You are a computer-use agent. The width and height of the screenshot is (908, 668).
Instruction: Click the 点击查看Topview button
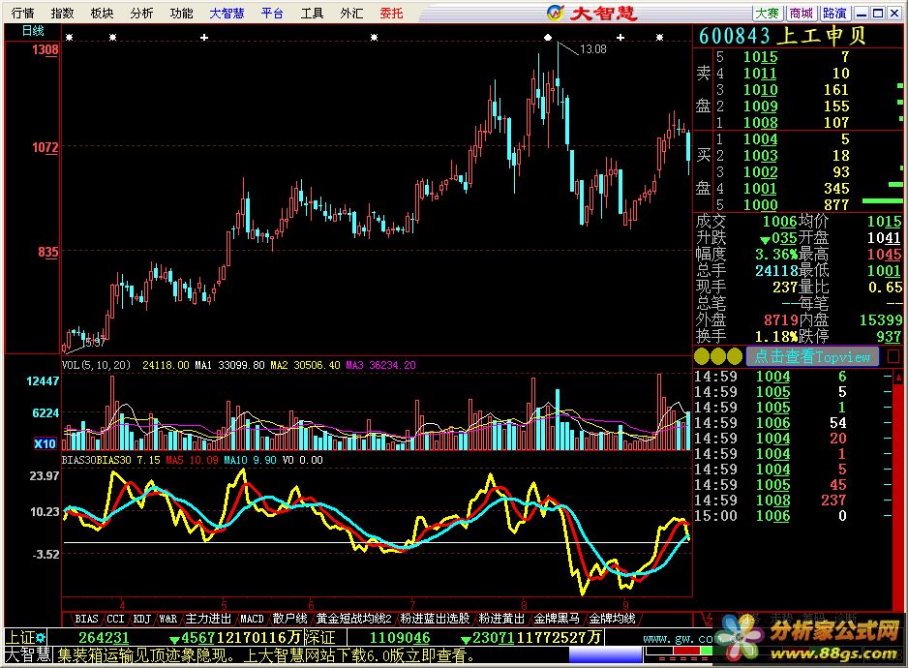(812, 356)
